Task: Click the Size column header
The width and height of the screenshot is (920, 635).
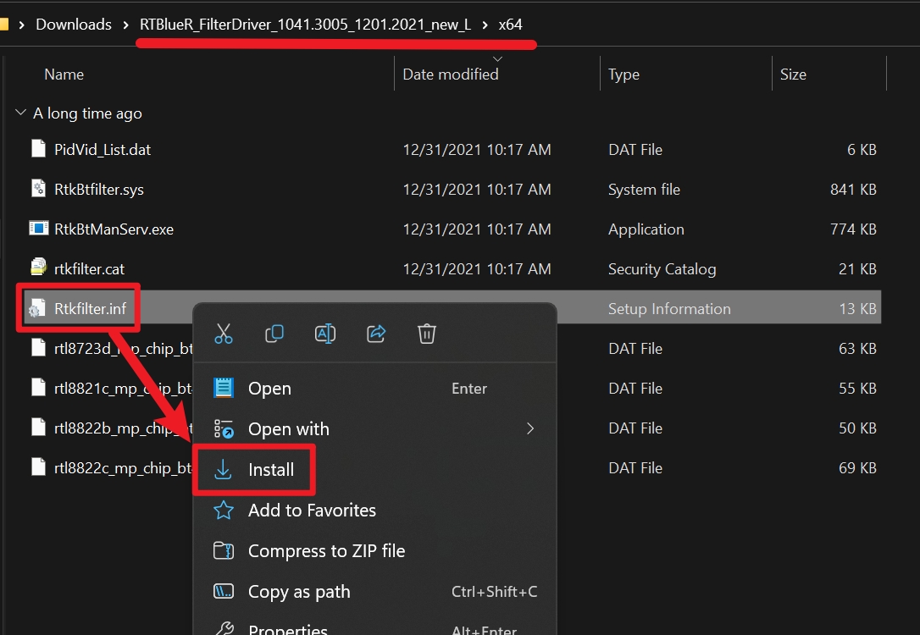Action: [793, 75]
